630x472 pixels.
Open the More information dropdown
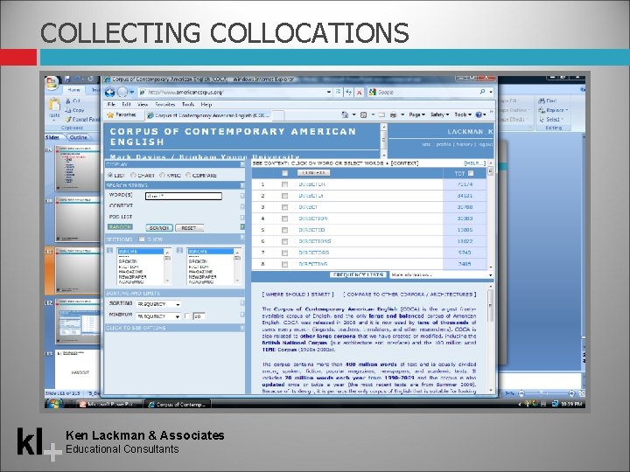click(x=441, y=275)
